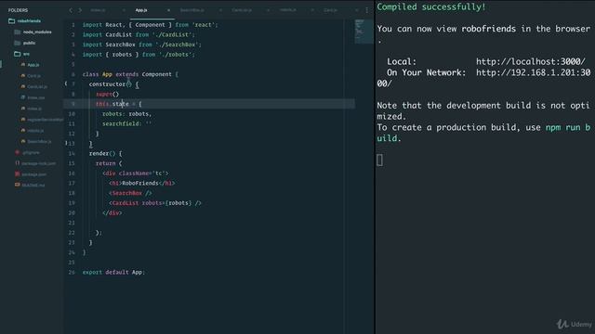Click 'SearchBox' JSX tag on line 18
Image resolution: width=595 pixels, height=334 pixels.
(126, 193)
